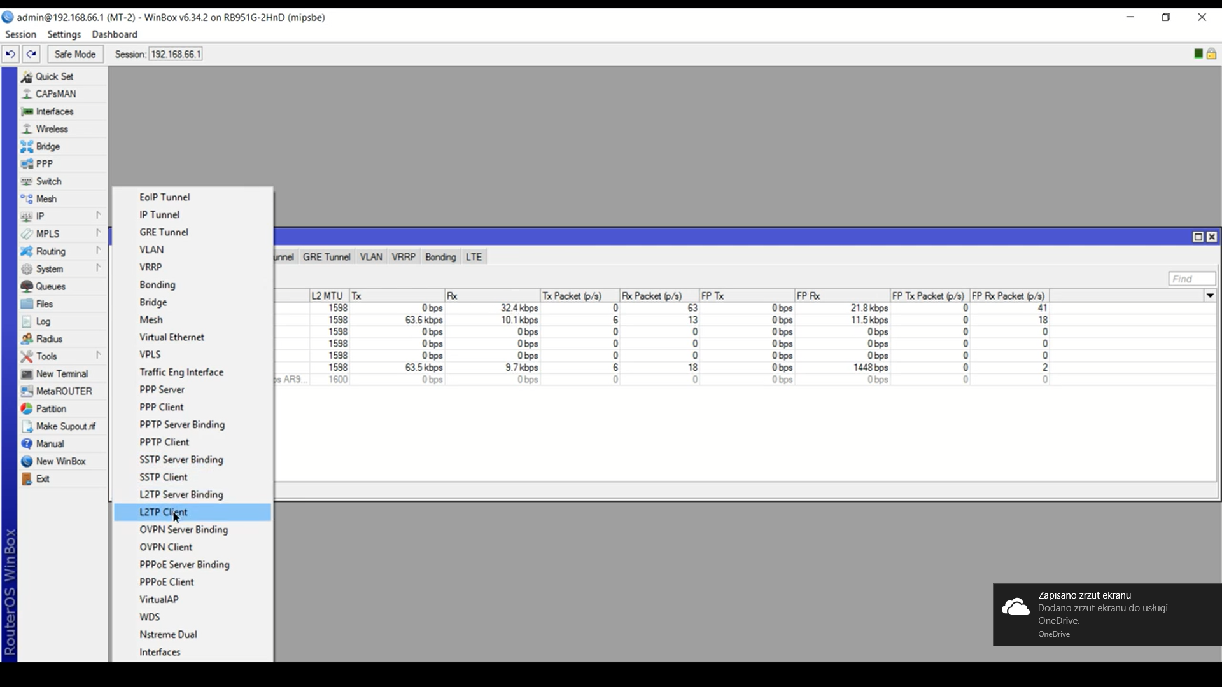Open the Settings menu
The height and width of the screenshot is (687, 1222).
[64, 34]
